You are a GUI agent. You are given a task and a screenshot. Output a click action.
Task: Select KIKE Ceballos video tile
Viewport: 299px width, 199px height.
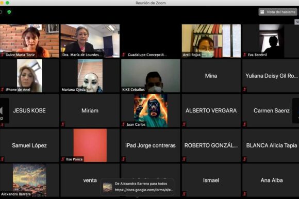[x=151, y=76]
